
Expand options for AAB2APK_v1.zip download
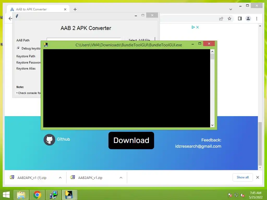pyautogui.click(x=121, y=178)
